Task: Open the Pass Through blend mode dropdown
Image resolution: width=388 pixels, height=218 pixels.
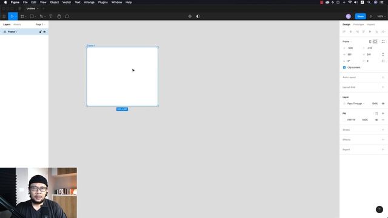Action: pos(356,104)
